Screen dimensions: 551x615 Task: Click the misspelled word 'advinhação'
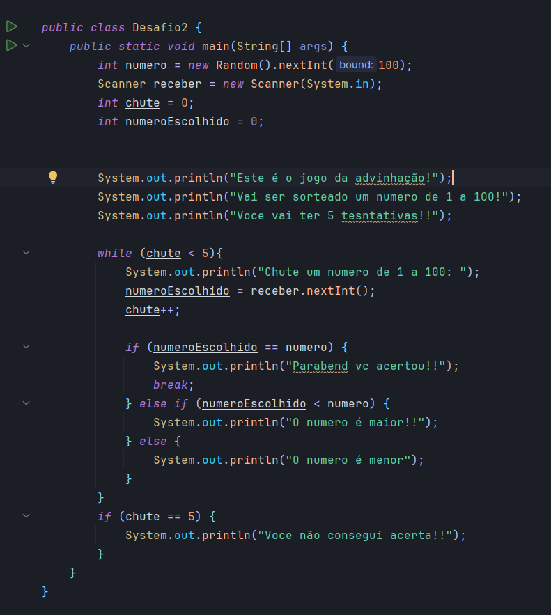(x=390, y=178)
